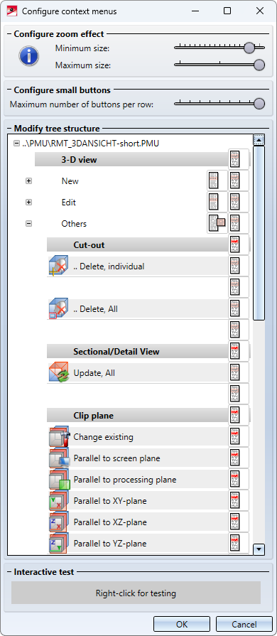The image size is (277, 636).
Task: Toggle the layout icon beside Edit
Action: pyautogui.click(x=217, y=202)
